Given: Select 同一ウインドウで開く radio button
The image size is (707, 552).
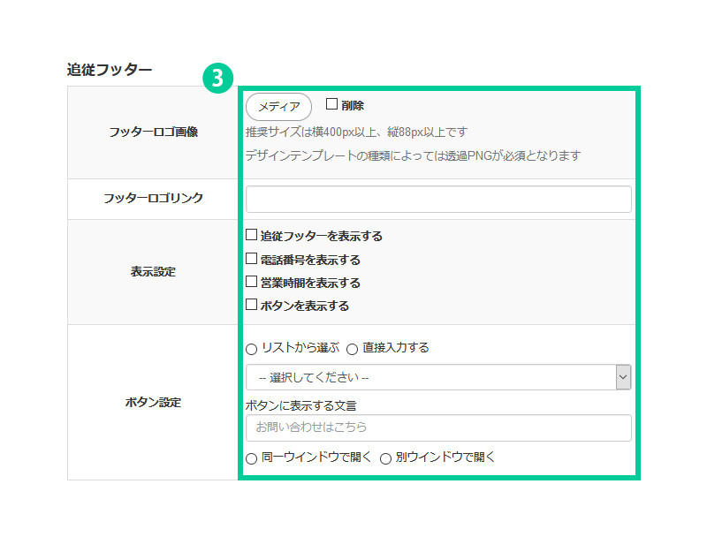Looking at the screenshot, I should pyautogui.click(x=252, y=458).
